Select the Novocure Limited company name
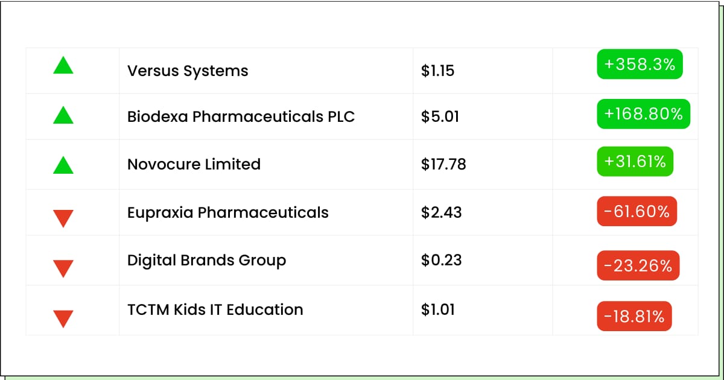 coord(194,164)
